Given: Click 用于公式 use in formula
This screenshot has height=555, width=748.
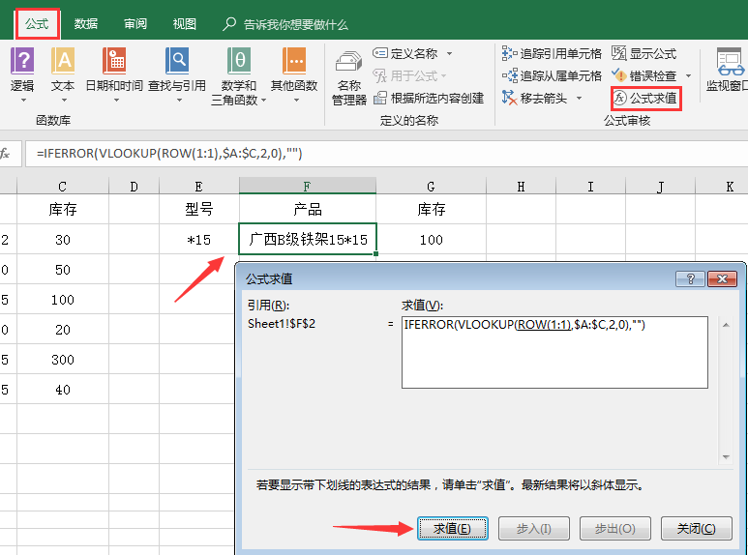Looking at the screenshot, I should click(409, 75).
